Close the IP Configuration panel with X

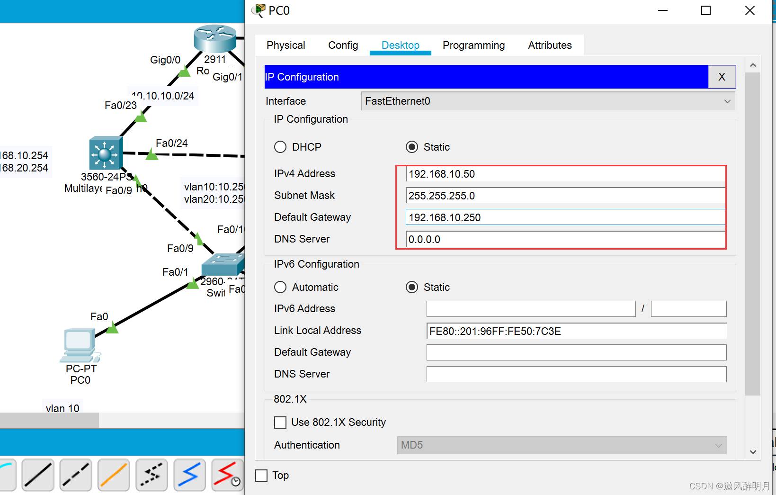click(x=722, y=77)
